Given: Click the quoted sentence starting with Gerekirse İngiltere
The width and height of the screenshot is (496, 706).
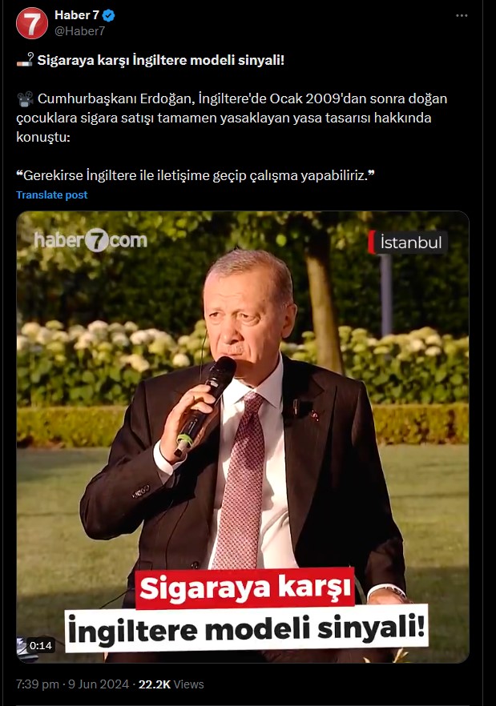Looking at the screenshot, I should (x=196, y=175).
